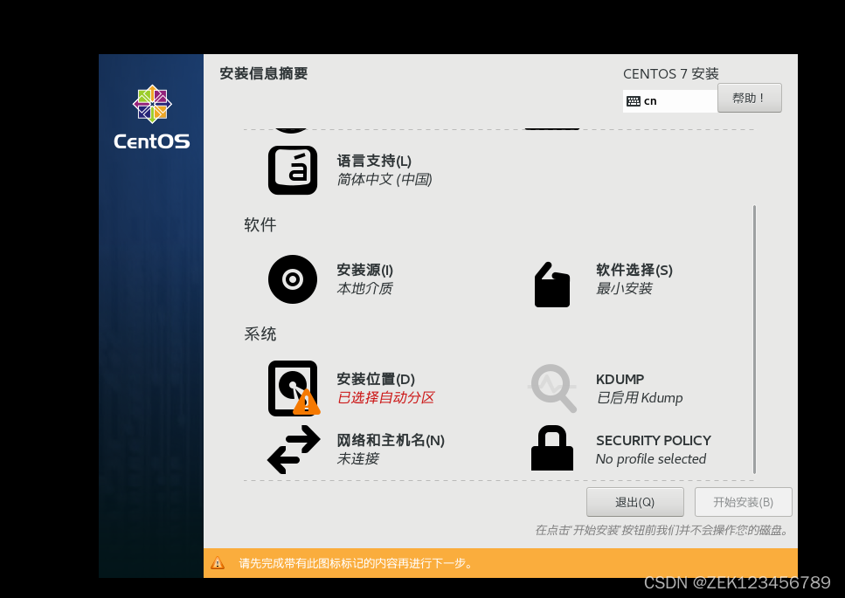Click the 简体中文 (中国) text
Image resolution: width=845 pixels, height=598 pixels.
click(x=384, y=179)
